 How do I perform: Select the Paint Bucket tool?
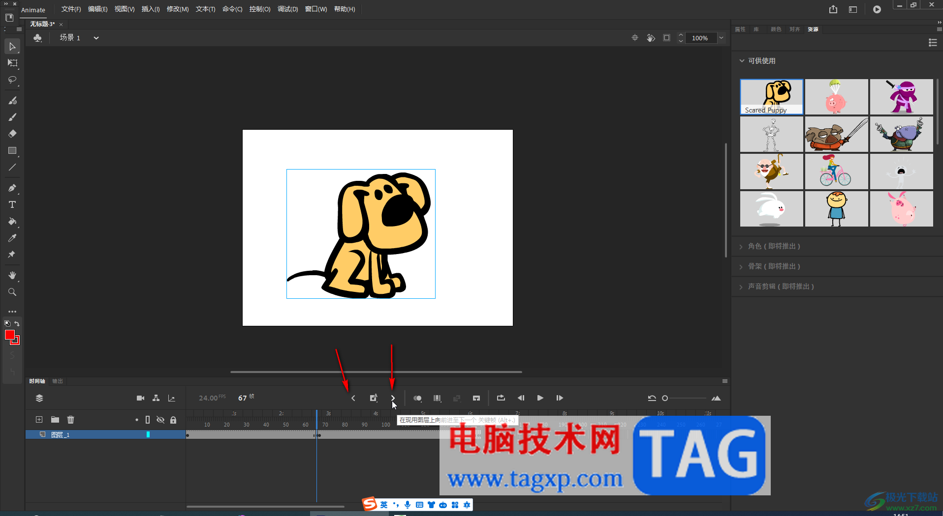point(12,221)
